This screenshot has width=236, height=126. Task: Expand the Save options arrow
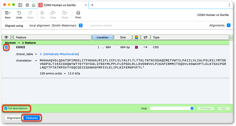pos(10,13)
